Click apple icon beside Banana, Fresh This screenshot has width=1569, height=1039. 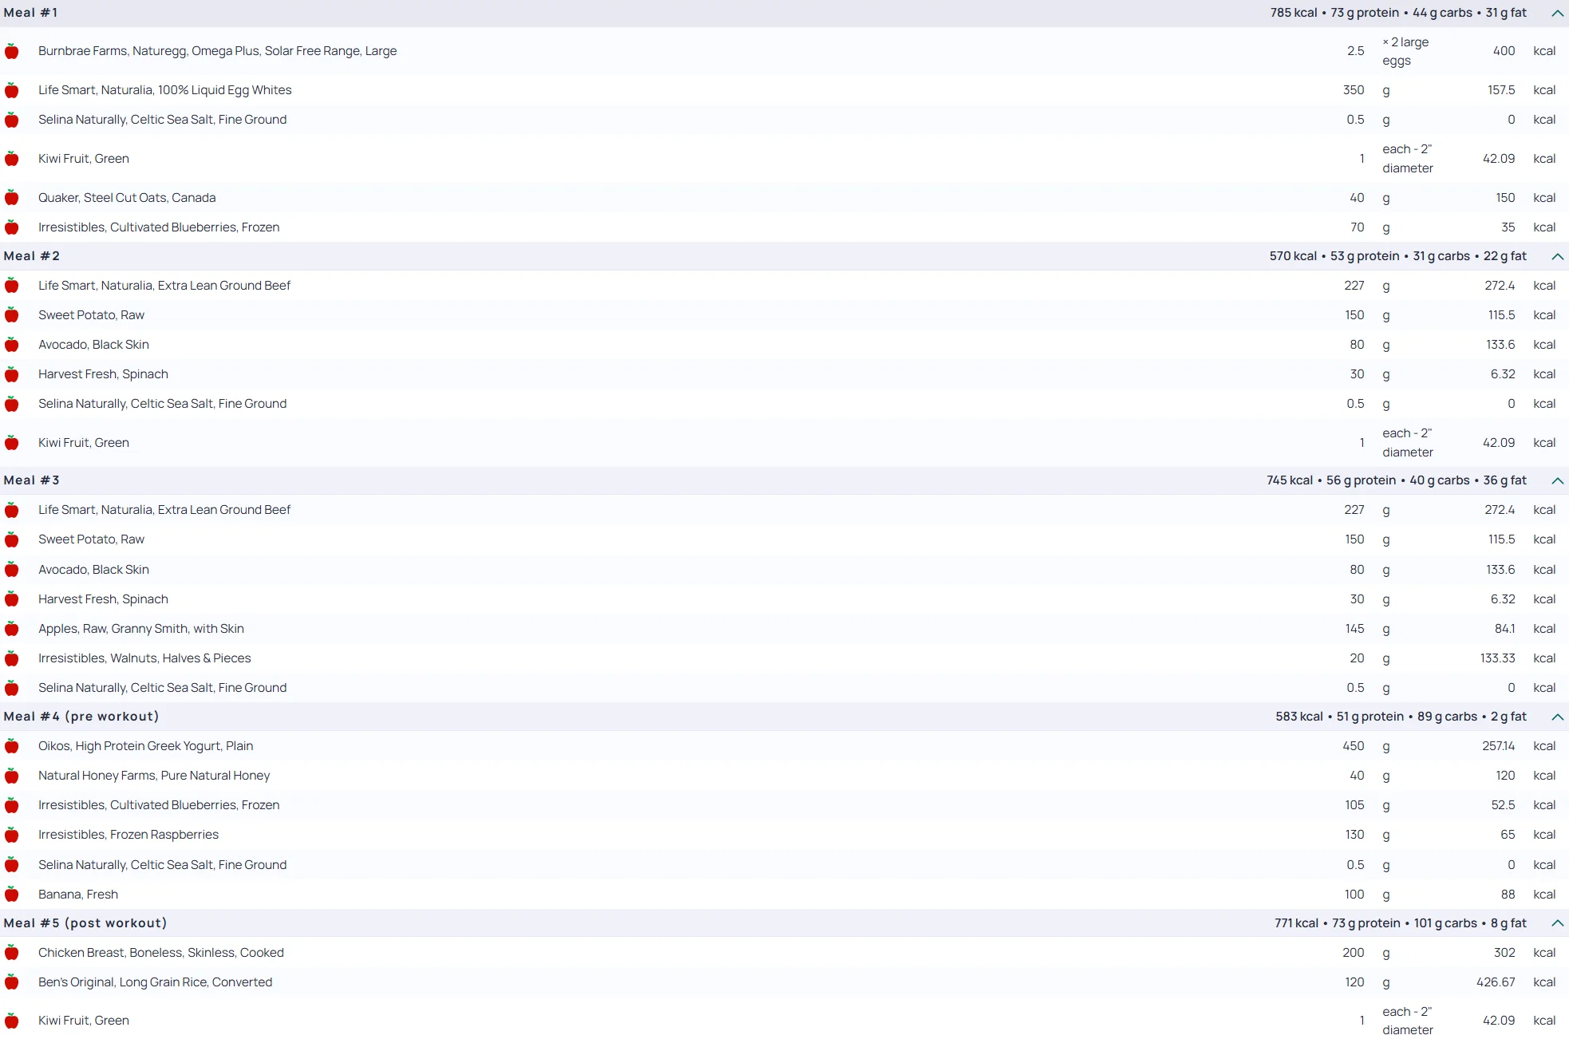pyautogui.click(x=12, y=895)
